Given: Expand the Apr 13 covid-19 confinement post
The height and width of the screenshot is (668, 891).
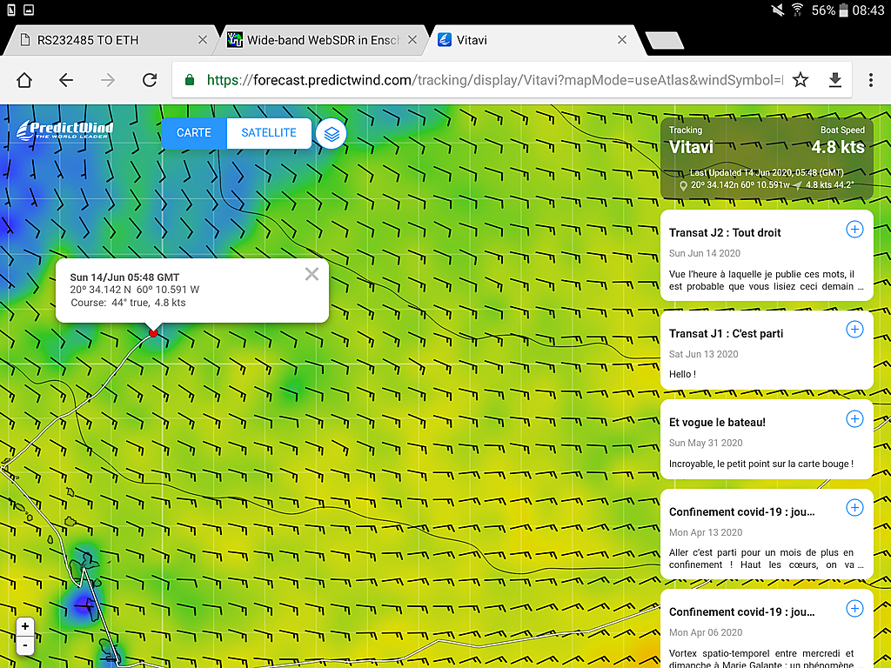Looking at the screenshot, I should coord(854,508).
